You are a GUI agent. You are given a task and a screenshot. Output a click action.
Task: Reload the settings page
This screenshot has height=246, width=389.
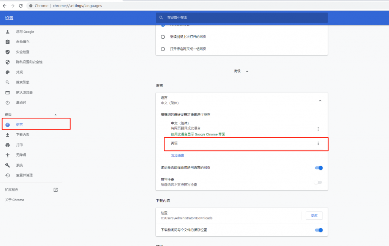click(21, 6)
